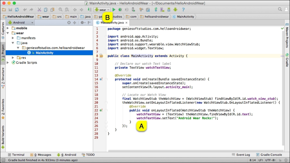
Task: Toggle the 1: Project side panel
Action: click(x=3, y=53)
